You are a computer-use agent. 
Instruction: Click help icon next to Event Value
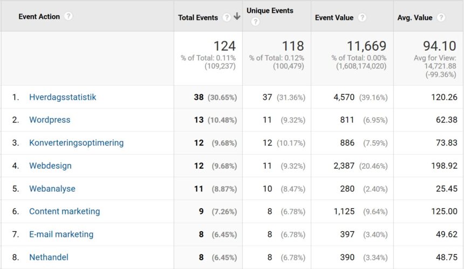click(x=362, y=17)
